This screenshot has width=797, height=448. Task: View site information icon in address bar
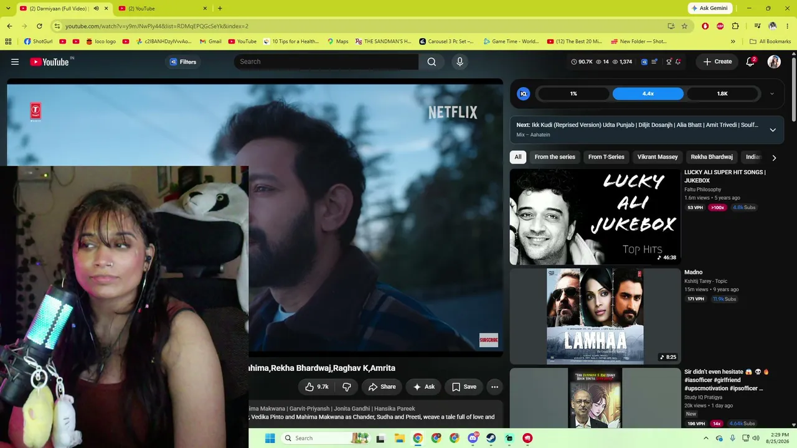point(57,26)
